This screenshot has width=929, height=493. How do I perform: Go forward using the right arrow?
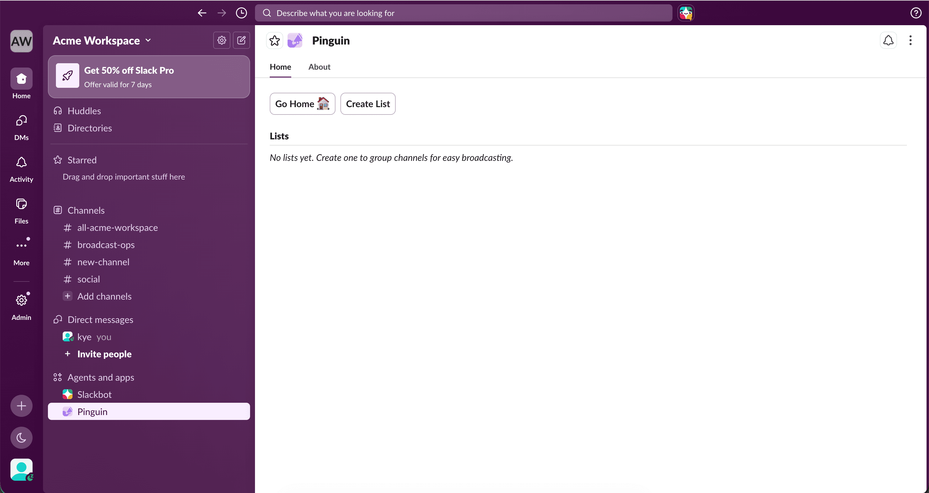pyautogui.click(x=222, y=13)
